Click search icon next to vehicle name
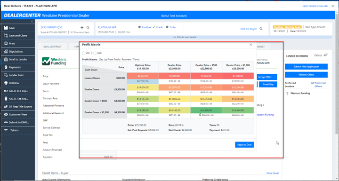This screenshot has width=339, height=181. pyautogui.click(x=88, y=27)
